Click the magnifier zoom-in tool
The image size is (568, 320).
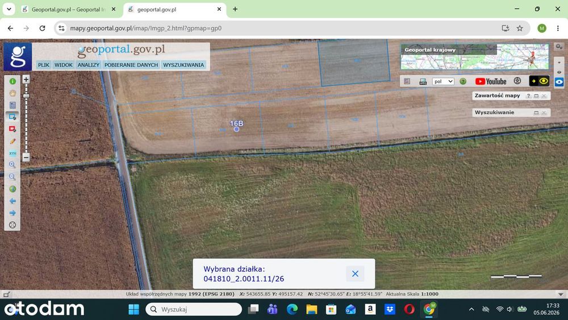coord(12,165)
